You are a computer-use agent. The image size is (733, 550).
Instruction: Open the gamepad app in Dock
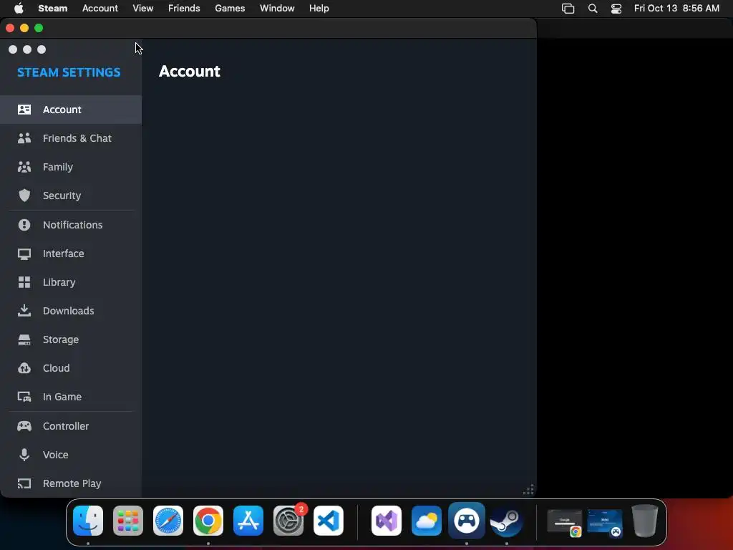coord(467,521)
